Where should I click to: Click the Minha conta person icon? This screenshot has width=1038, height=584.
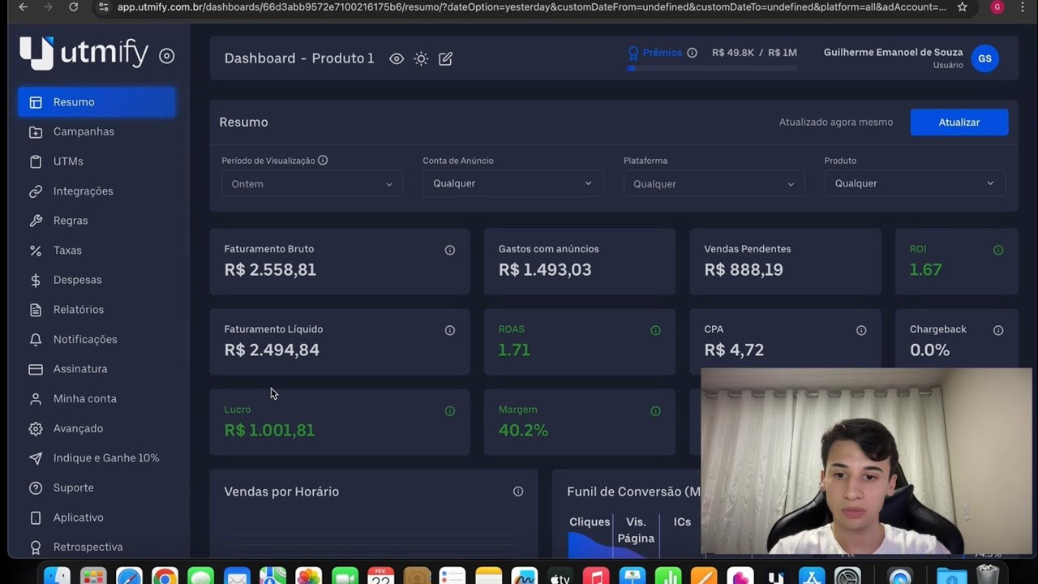(x=36, y=399)
